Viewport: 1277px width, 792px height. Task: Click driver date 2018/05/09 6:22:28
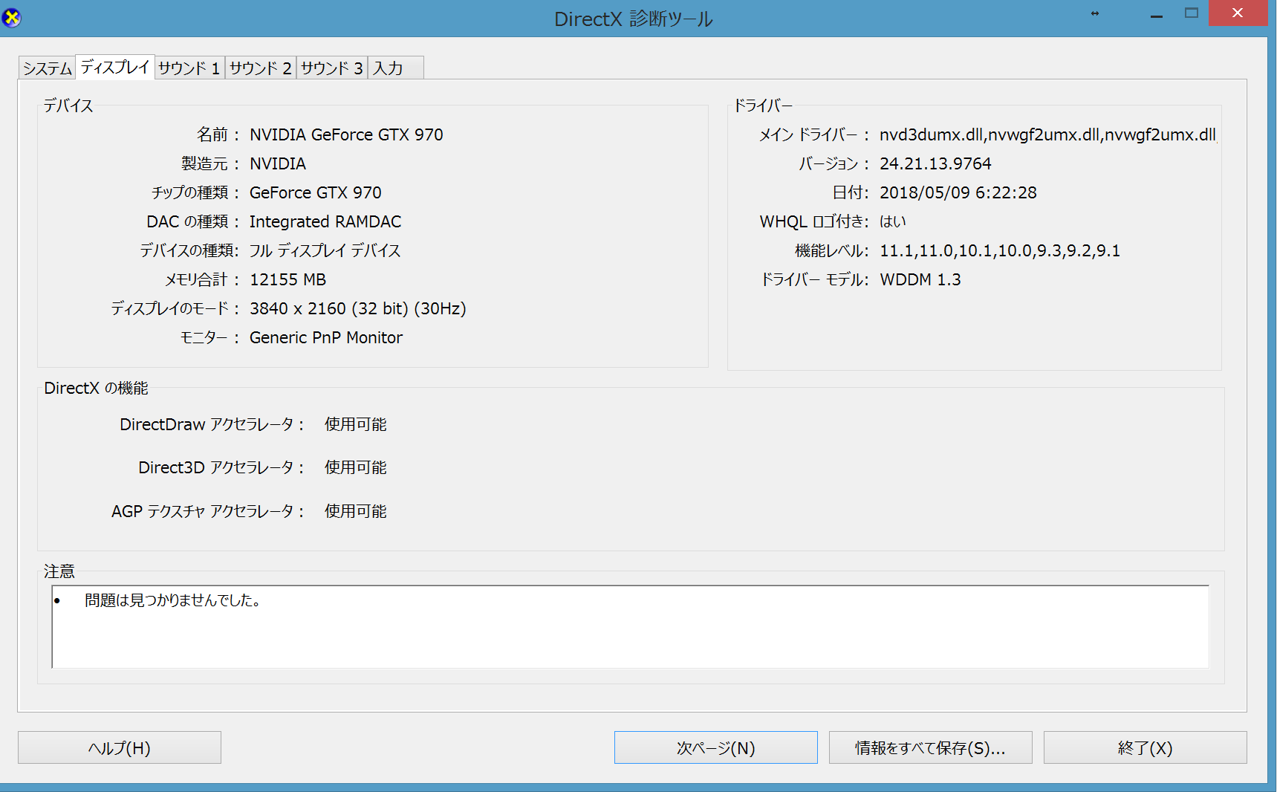click(x=958, y=192)
